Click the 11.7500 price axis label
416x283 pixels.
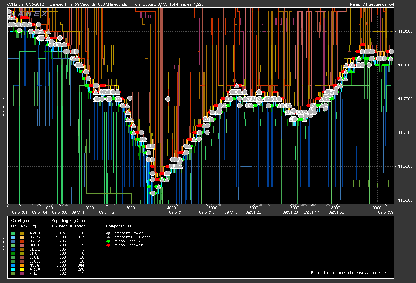pos(405,99)
